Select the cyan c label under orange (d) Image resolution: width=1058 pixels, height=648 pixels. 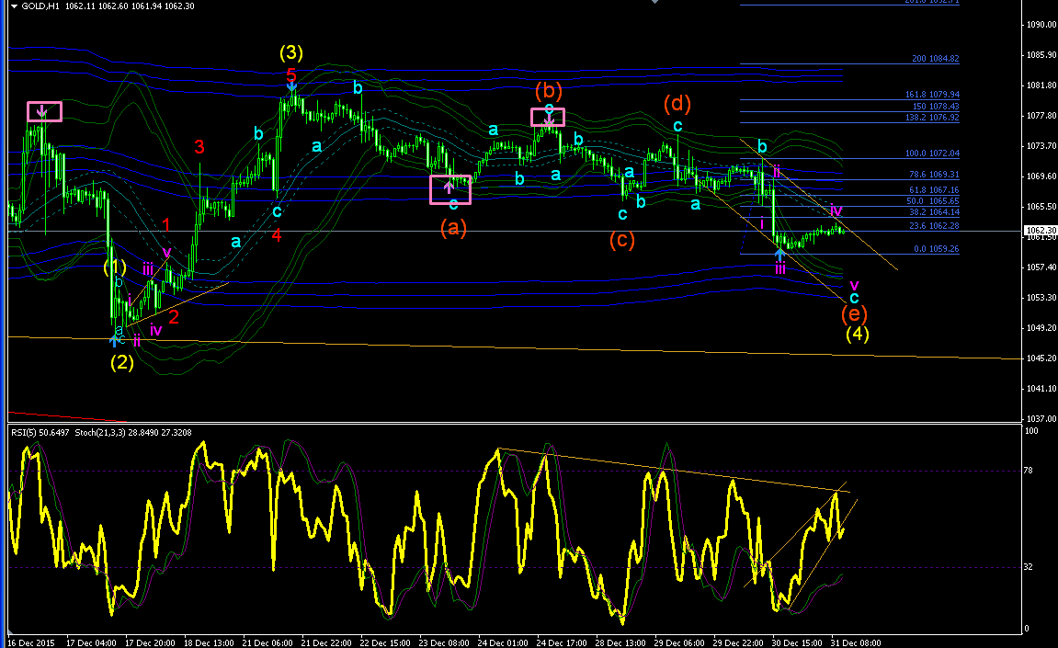coord(677,126)
